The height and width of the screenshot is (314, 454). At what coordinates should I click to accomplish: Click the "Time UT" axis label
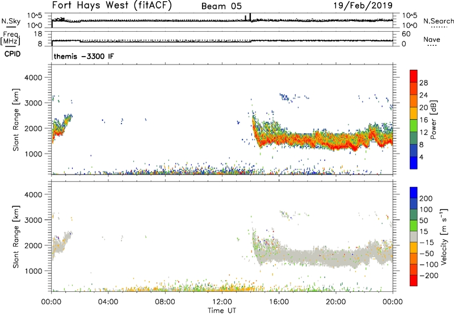click(x=222, y=311)
